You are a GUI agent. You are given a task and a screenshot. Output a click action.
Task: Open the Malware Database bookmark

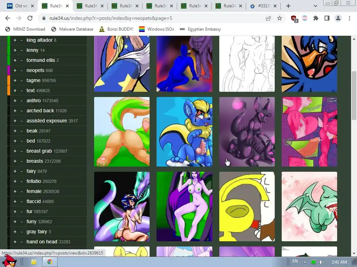[x=72, y=29]
